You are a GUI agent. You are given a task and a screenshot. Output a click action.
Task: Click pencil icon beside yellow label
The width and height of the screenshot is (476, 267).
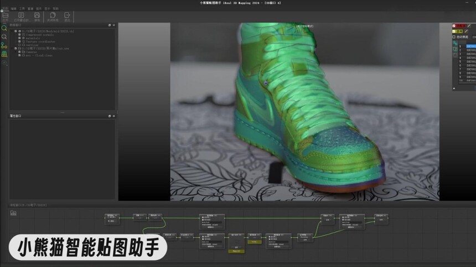tap(466, 31)
